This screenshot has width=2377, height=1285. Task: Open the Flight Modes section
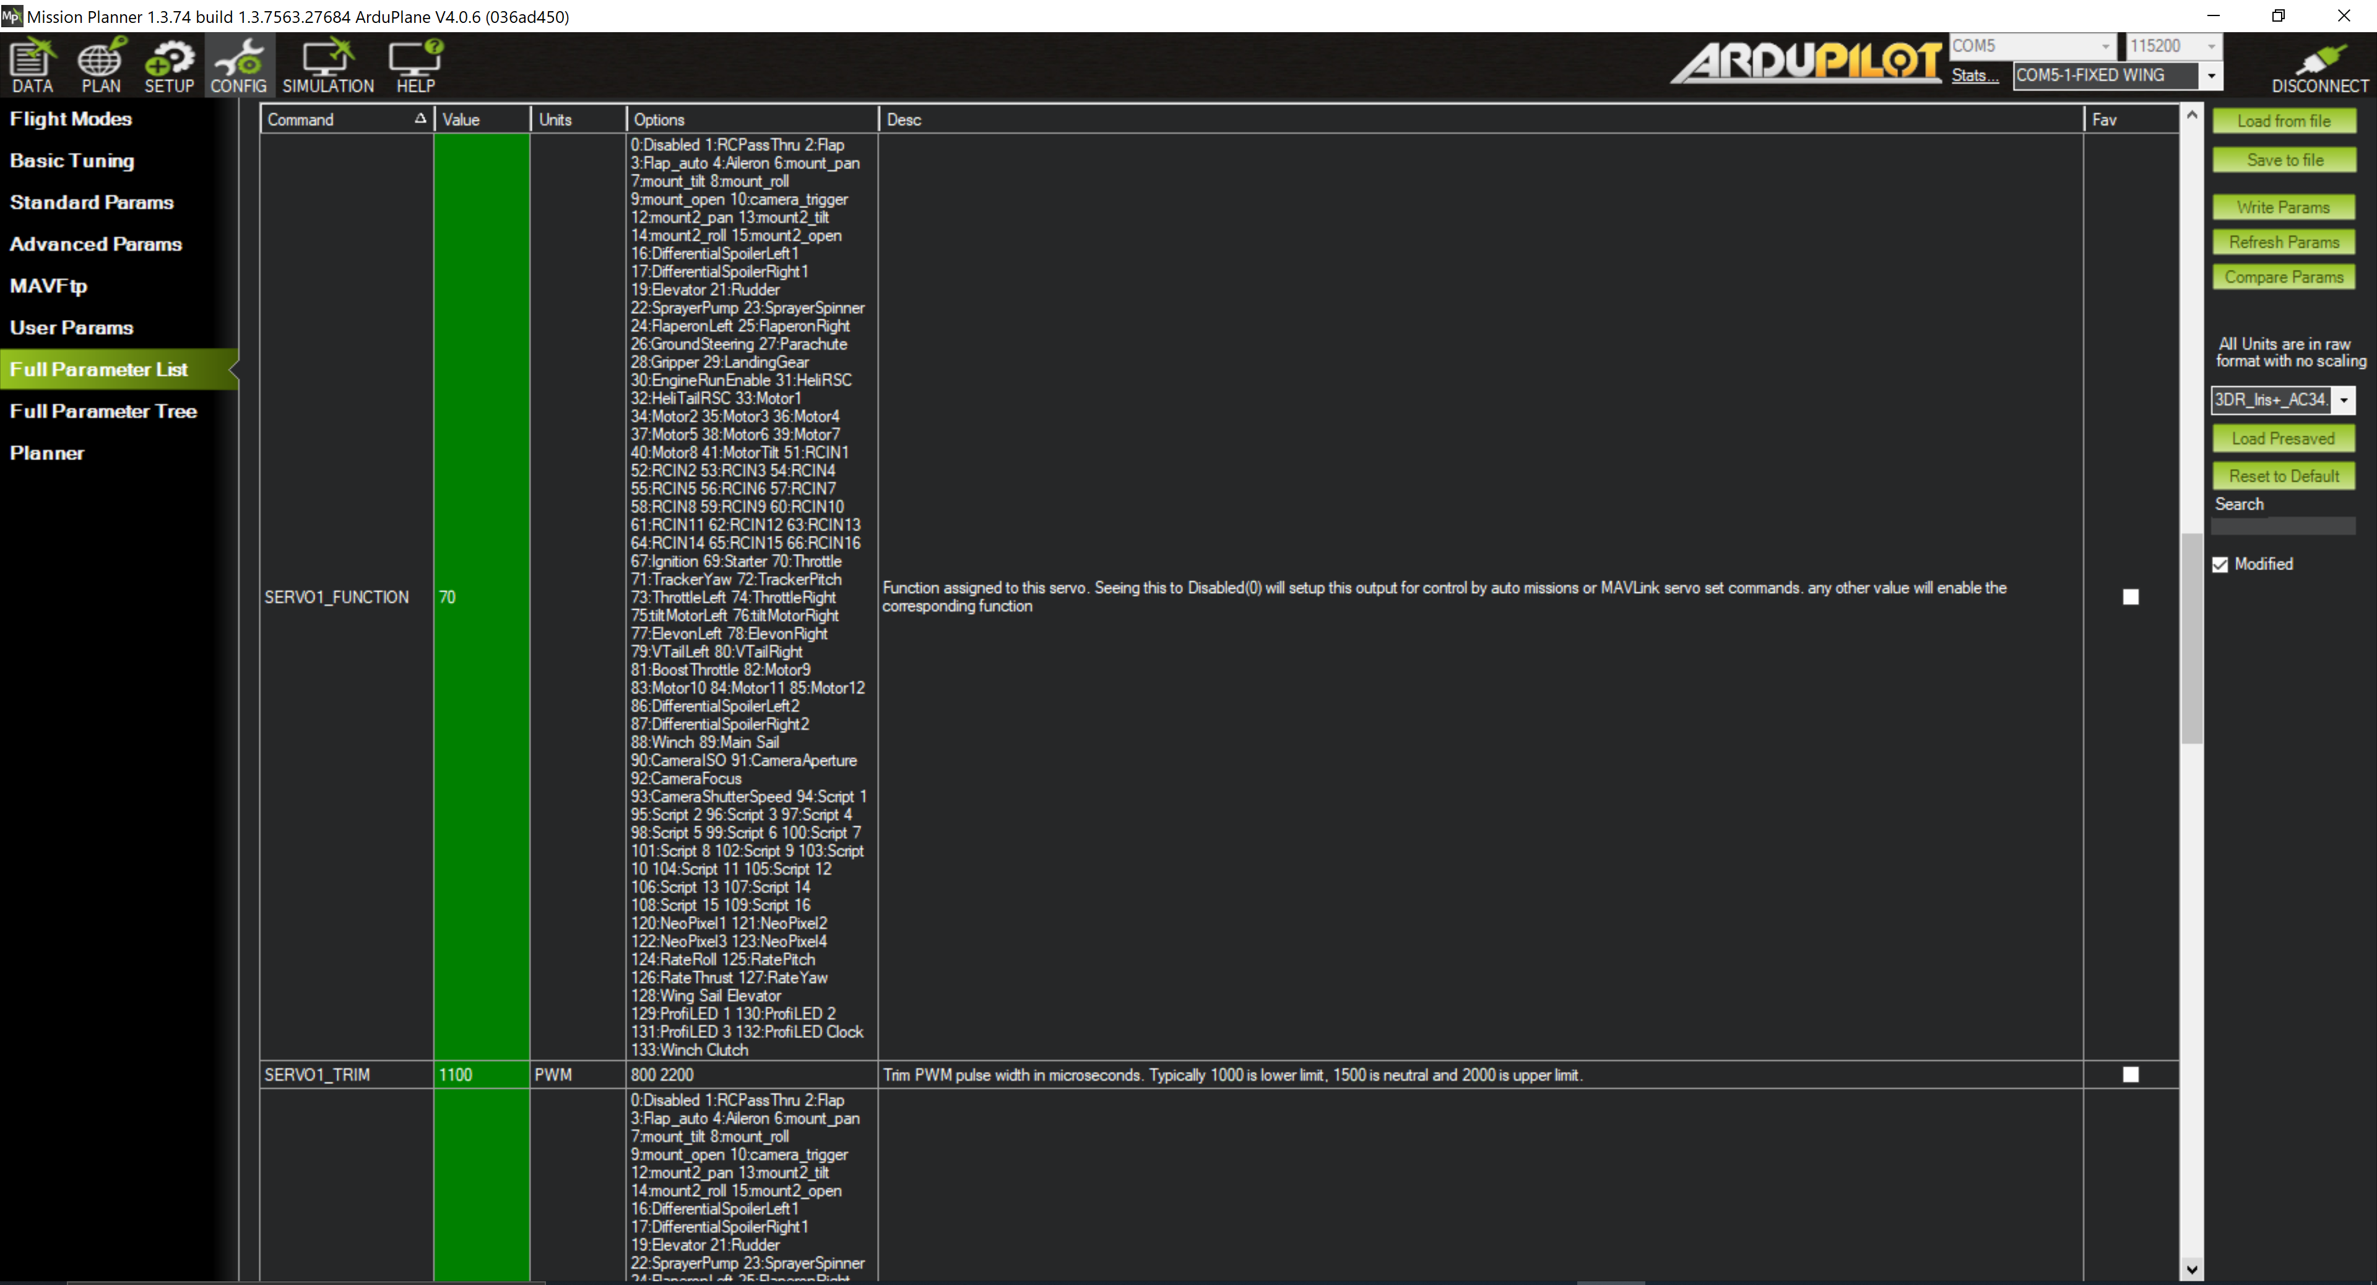[x=71, y=119]
